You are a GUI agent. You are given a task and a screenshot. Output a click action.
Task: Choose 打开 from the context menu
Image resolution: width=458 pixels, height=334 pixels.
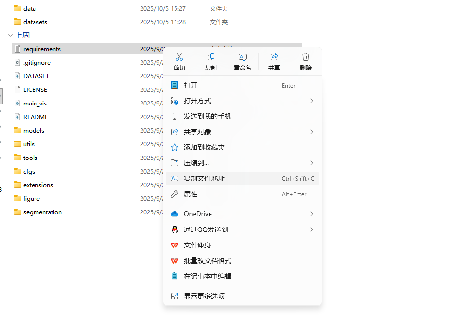243,85
